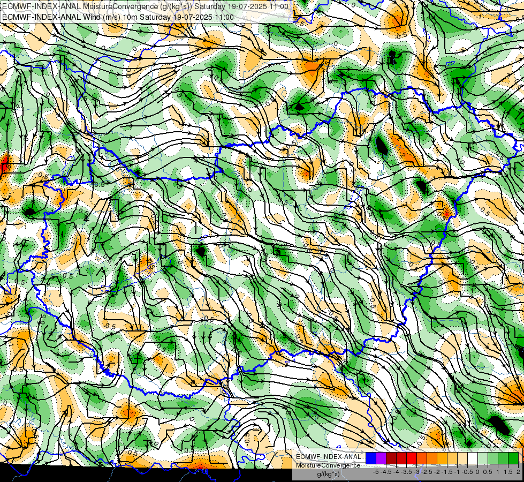Click the 'MoistureConvergence' legend label
Screen dimensions: 524x482
click(328, 465)
